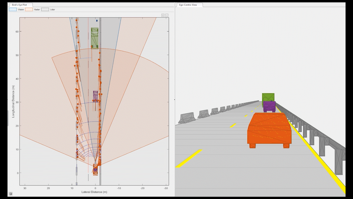Image resolution: width=353 pixels, height=199 pixels.
Task: Click the orange car in ego-centric view
Action: (x=269, y=129)
